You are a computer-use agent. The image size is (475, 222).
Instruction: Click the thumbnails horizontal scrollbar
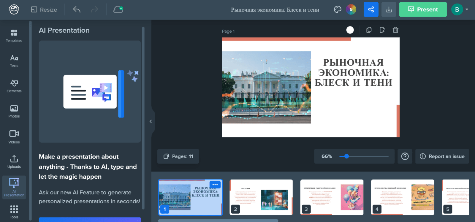click(218, 221)
